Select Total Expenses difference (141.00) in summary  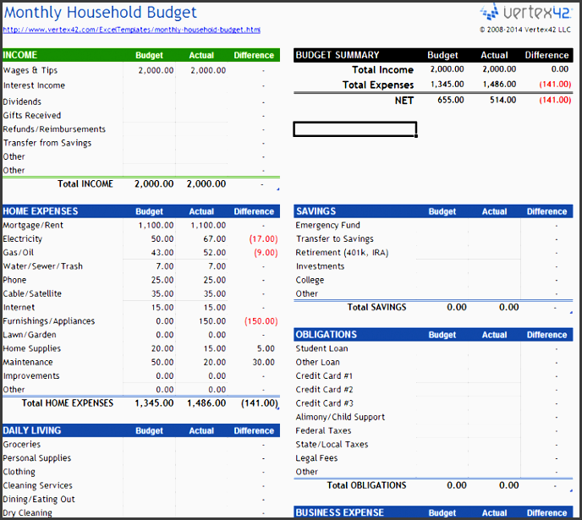(x=555, y=85)
